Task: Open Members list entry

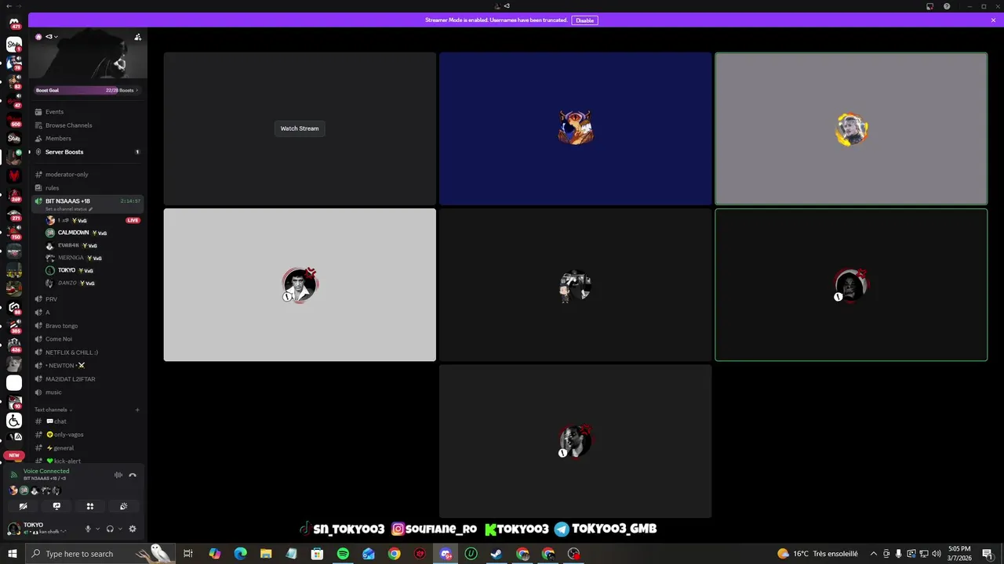Action: click(x=87, y=139)
